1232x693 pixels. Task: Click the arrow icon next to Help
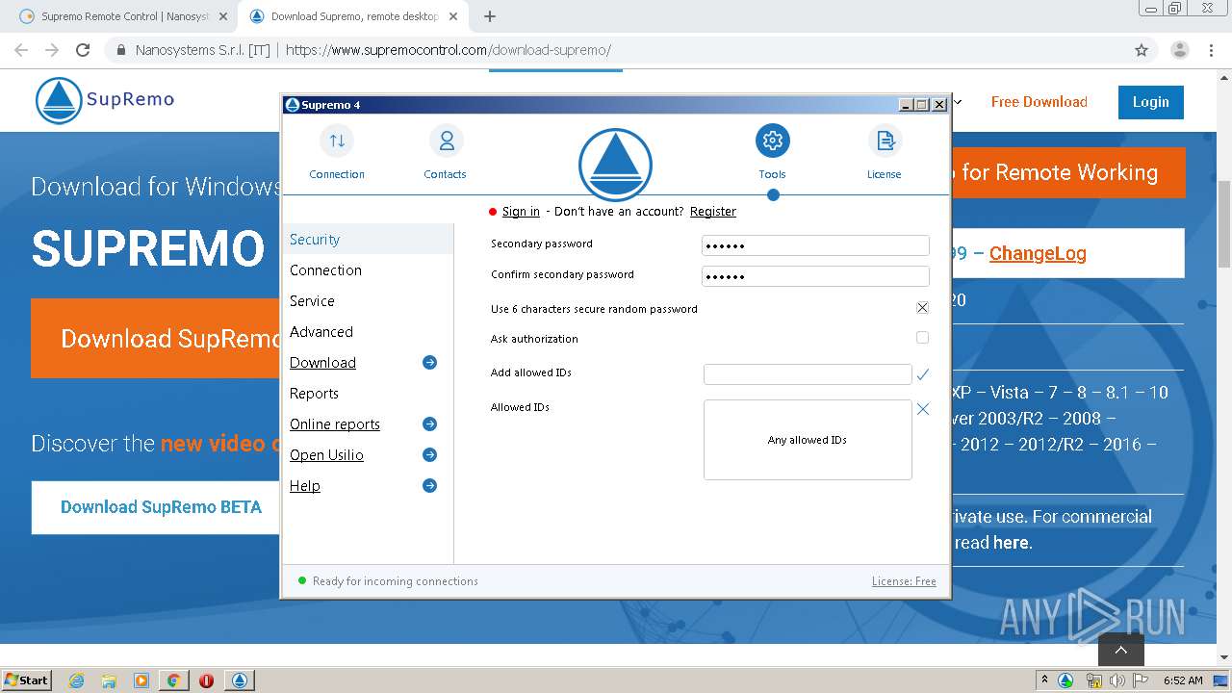[429, 486]
